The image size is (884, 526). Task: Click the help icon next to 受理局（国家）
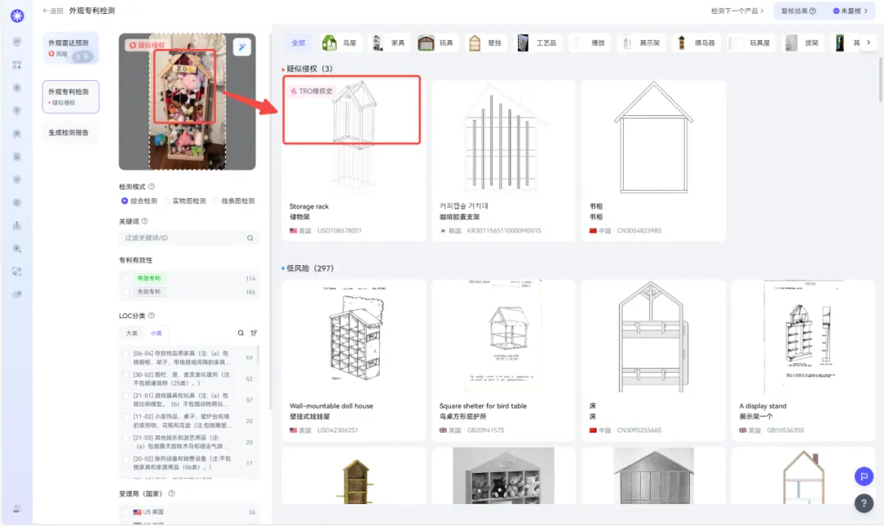tap(171, 493)
